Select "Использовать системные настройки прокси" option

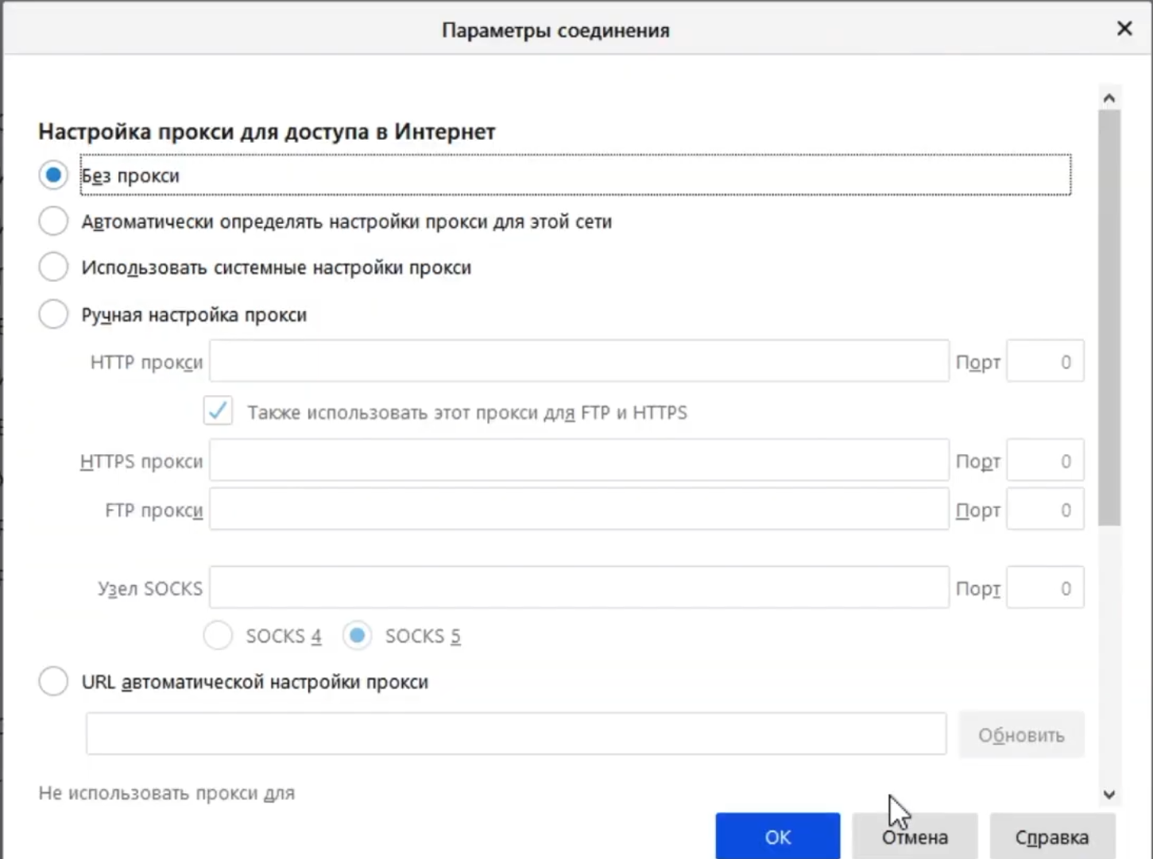point(52,267)
